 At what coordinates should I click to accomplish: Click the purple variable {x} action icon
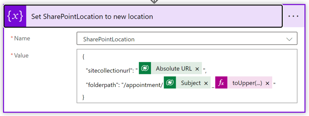15,16
